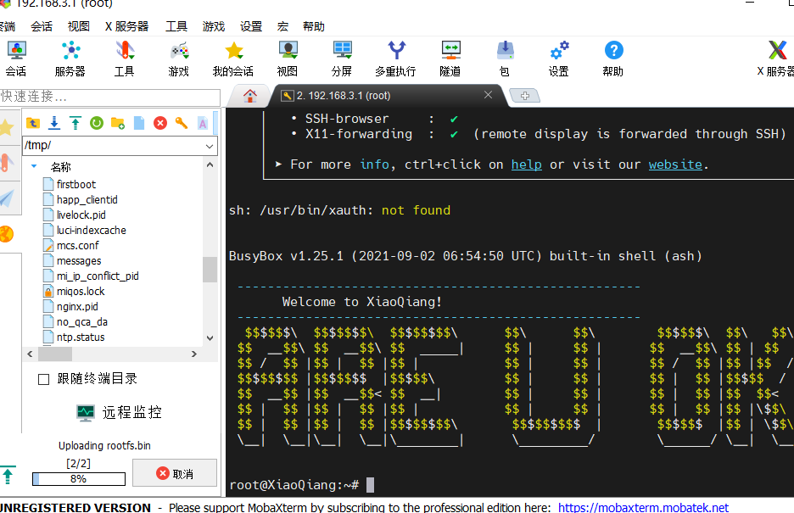Open the 多重执行 (MultiExec) toolbar tool
This screenshot has width=794, height=513.
click(x=395, y=59)
